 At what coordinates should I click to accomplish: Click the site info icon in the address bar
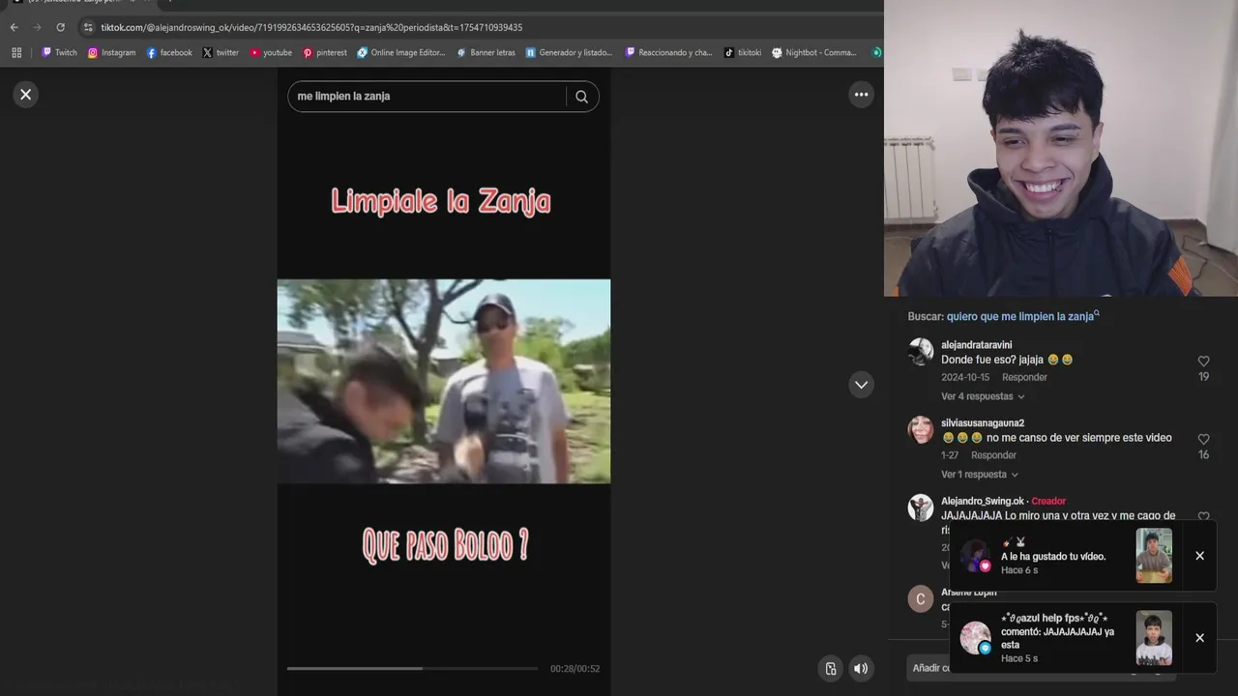(x=88, y=27)
